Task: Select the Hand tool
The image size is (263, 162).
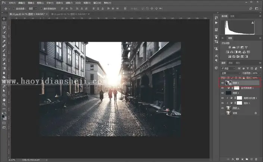Action: pyautogui.click(x=4, y=100)
